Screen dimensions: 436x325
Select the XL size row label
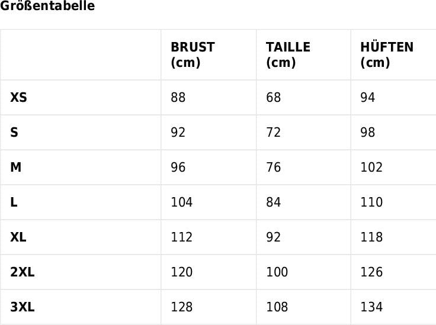point(18,237)
